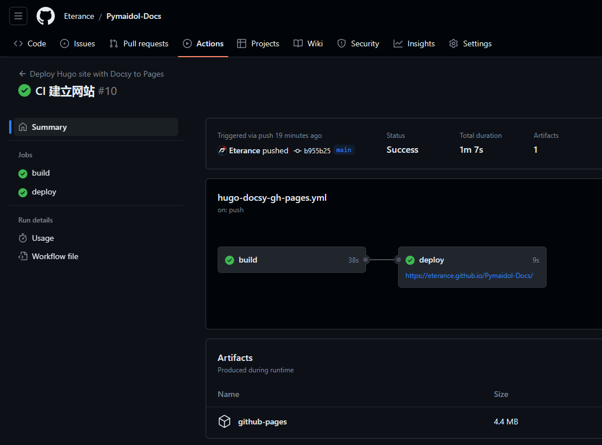The image size is (602, 445).
Task: Open the GitHub home page via the logo
Action: click(x=45, y=16)
